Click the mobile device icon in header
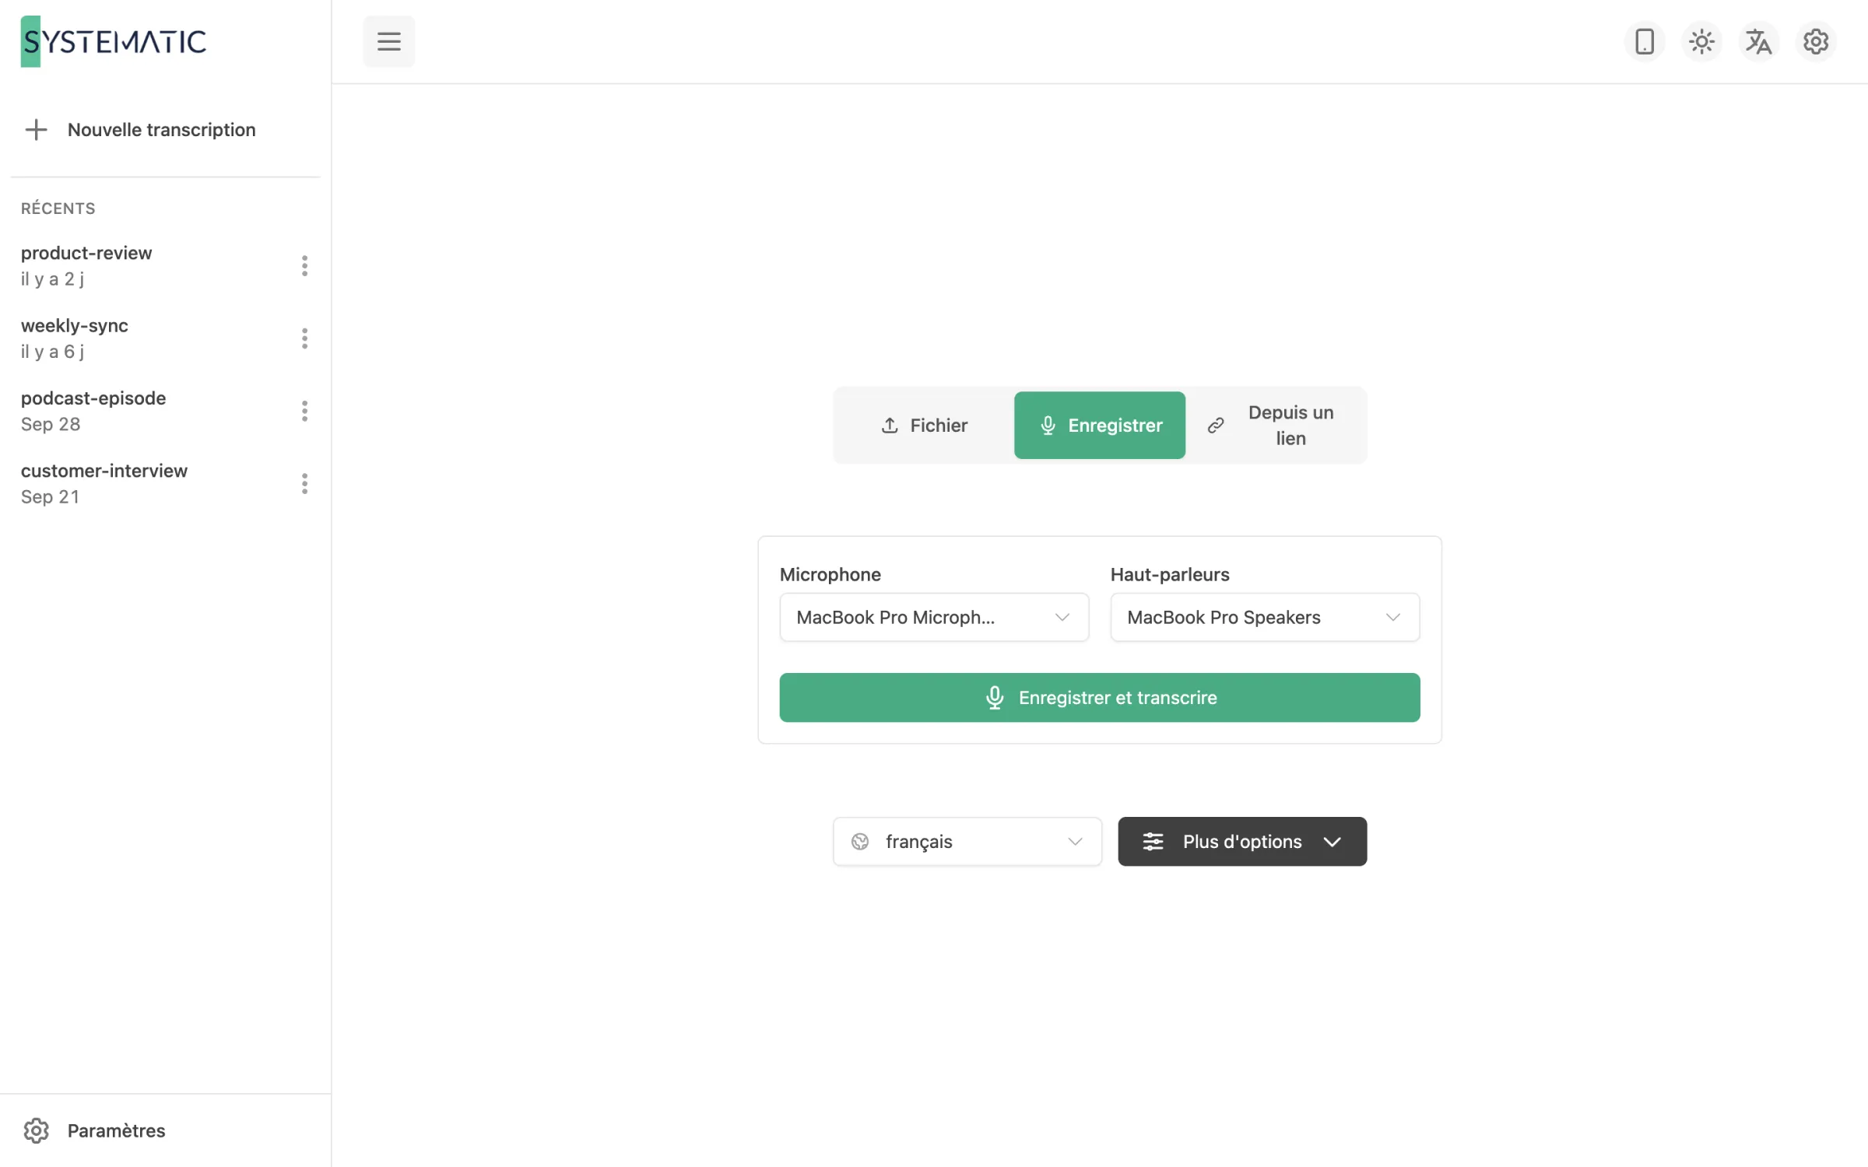The height and width of the screenshot is (1167, 1868). tap(1644, 41)
